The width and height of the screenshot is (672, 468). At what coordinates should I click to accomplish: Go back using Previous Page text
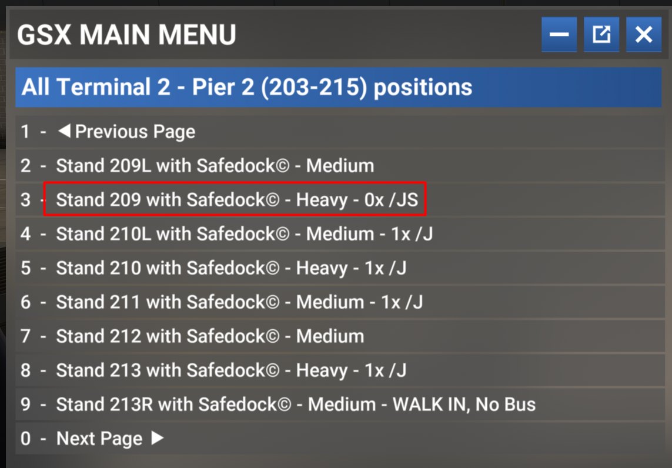[x=135, y=131]
